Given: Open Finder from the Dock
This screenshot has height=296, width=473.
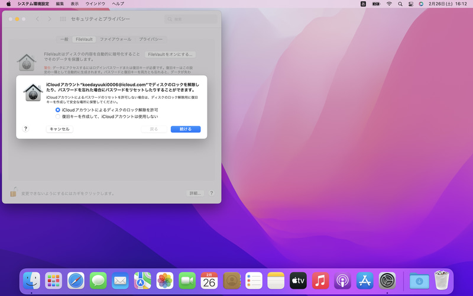Looking at the screenshot, I should click(x=31, y=281).
